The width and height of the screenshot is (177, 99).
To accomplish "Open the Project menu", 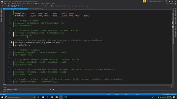I will click(x=14, y=4).
